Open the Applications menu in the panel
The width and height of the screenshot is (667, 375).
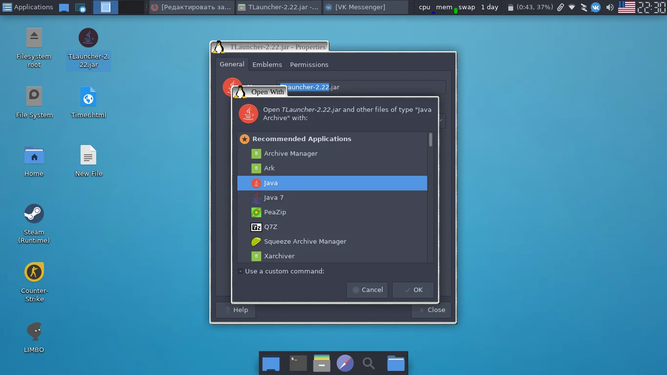coord(27,7)
